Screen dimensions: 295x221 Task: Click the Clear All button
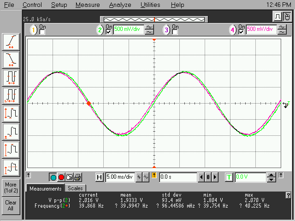(x=11, y=205)
